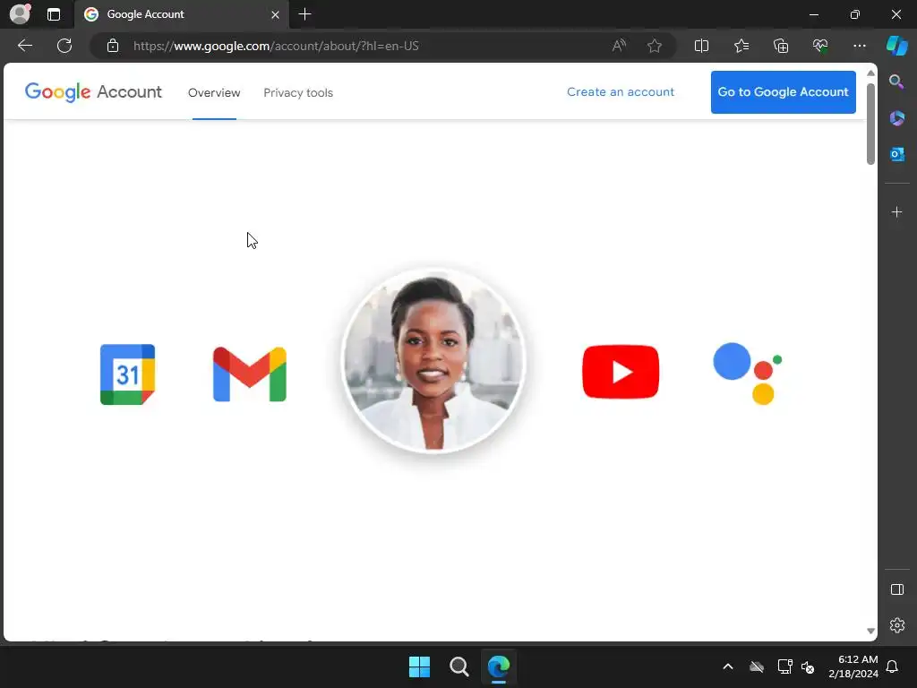The width and height of the screenshot is (917, 688).
Task: Toggle the sidebar visibility icon
Action: (896, 589)
